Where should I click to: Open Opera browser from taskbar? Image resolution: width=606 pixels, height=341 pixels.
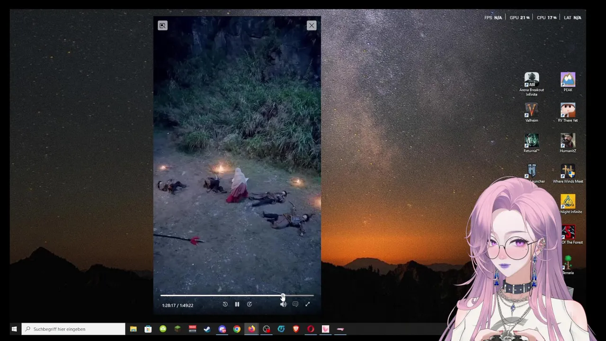click(x=311, y=329)
